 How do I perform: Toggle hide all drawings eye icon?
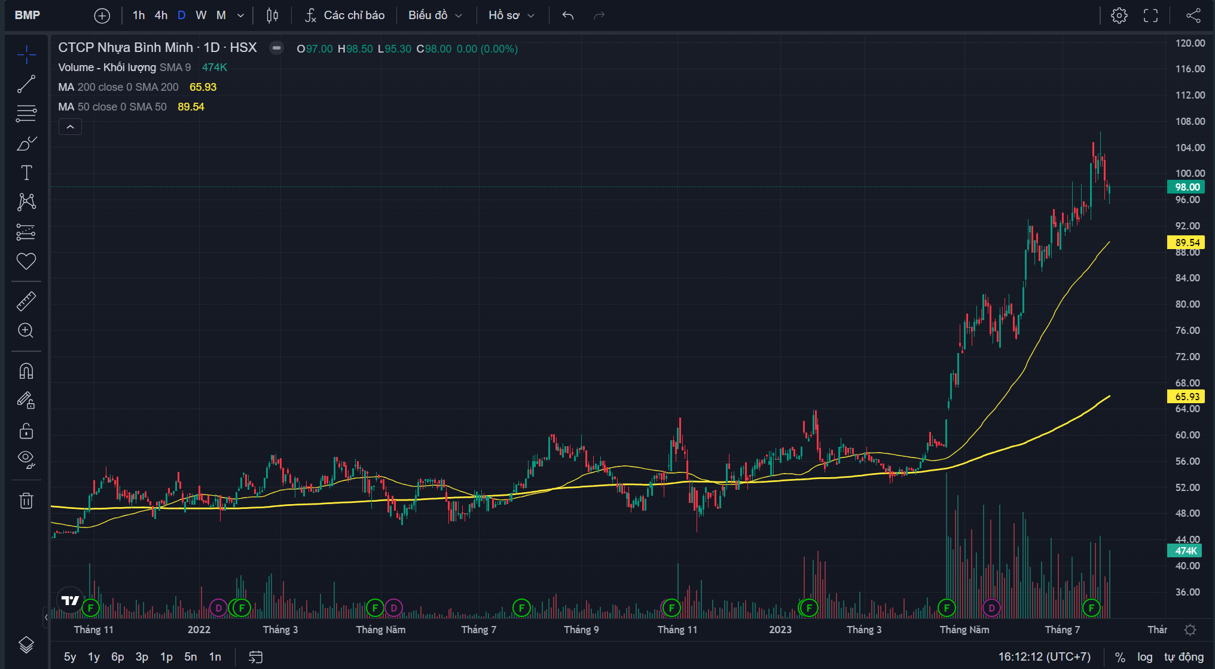pyautogui.click(x=26, y=459)
